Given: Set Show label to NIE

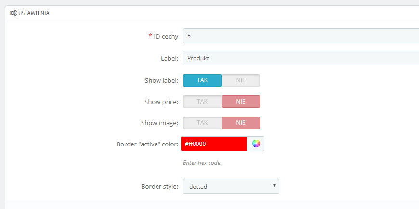Looking at the screenshot, I should [x=241, y=80].
